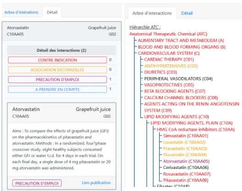This screenshot has width=242, height=191.
Task: Open the right panel's Détail tab
Action: [x=187, y=13]
